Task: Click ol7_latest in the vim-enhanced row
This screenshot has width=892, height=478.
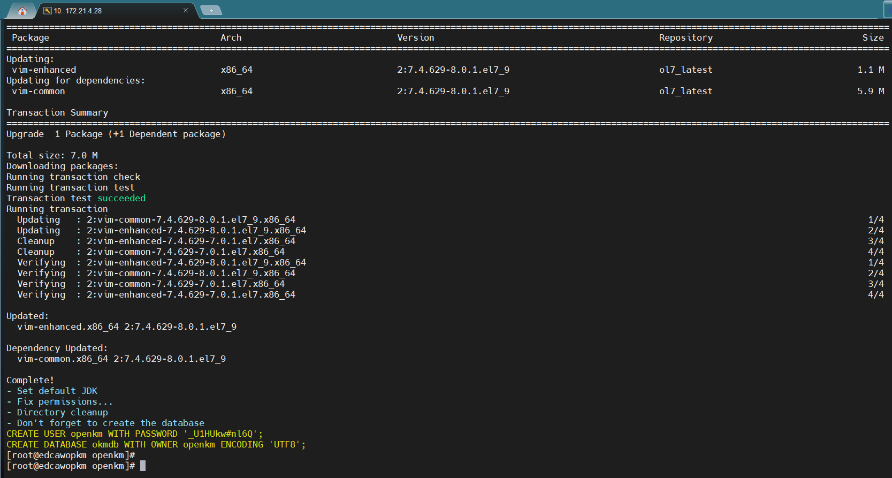Action: (686, 70)
